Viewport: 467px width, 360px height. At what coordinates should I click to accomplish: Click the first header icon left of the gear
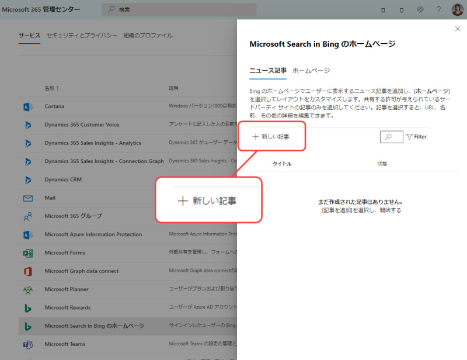[383, 10]
